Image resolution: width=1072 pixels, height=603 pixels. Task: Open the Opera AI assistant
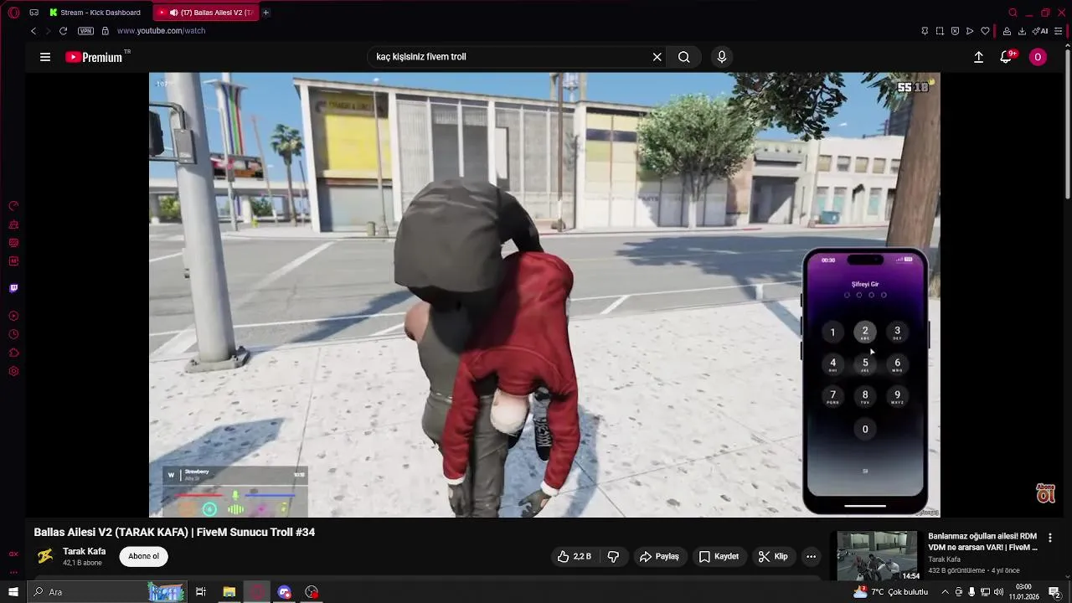click(1041, 31)
